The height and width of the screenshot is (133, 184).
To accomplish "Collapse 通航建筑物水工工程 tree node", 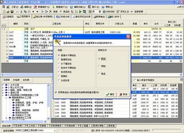I will (x=6, y=98).
